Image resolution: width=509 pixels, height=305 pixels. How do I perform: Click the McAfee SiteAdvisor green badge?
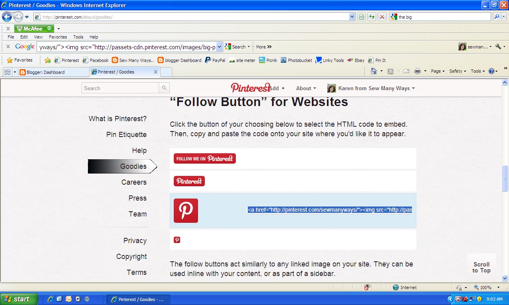pyautogui.click(x=34, y=29)
